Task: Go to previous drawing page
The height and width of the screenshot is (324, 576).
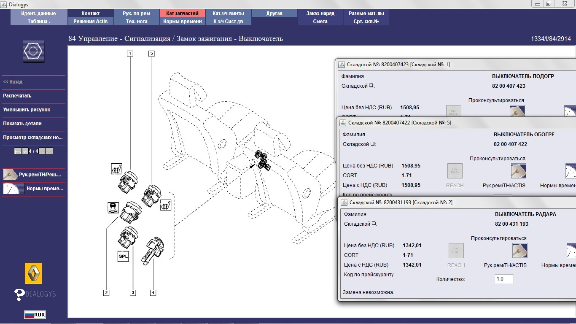Action: (x=25, y=151)
